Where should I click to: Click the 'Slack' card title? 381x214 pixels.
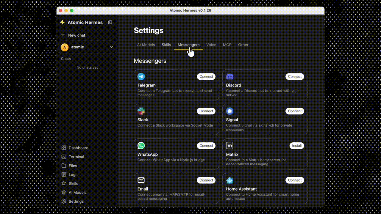click(x=143, y=120)
